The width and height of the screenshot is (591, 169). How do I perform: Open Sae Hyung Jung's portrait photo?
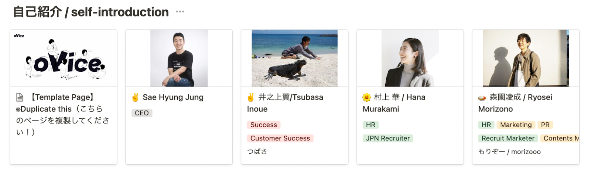point(179,58)
